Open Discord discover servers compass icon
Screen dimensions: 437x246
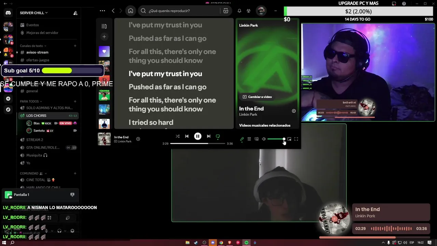coord(8,110)
